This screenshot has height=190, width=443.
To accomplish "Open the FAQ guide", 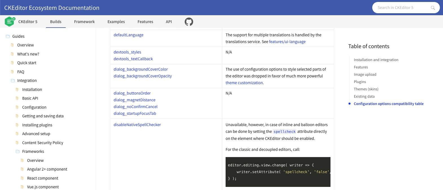I will click(21, 72).
